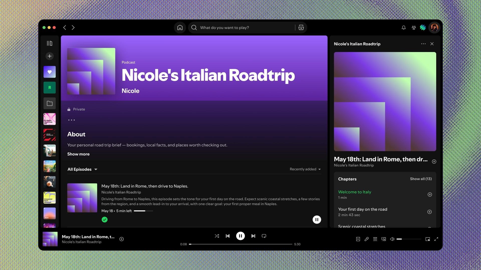
Task: Open the Home button
Action: [180, 27]
